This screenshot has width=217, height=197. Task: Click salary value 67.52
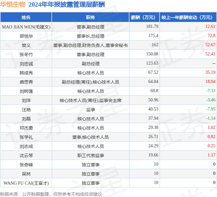[x=153, y=73]
